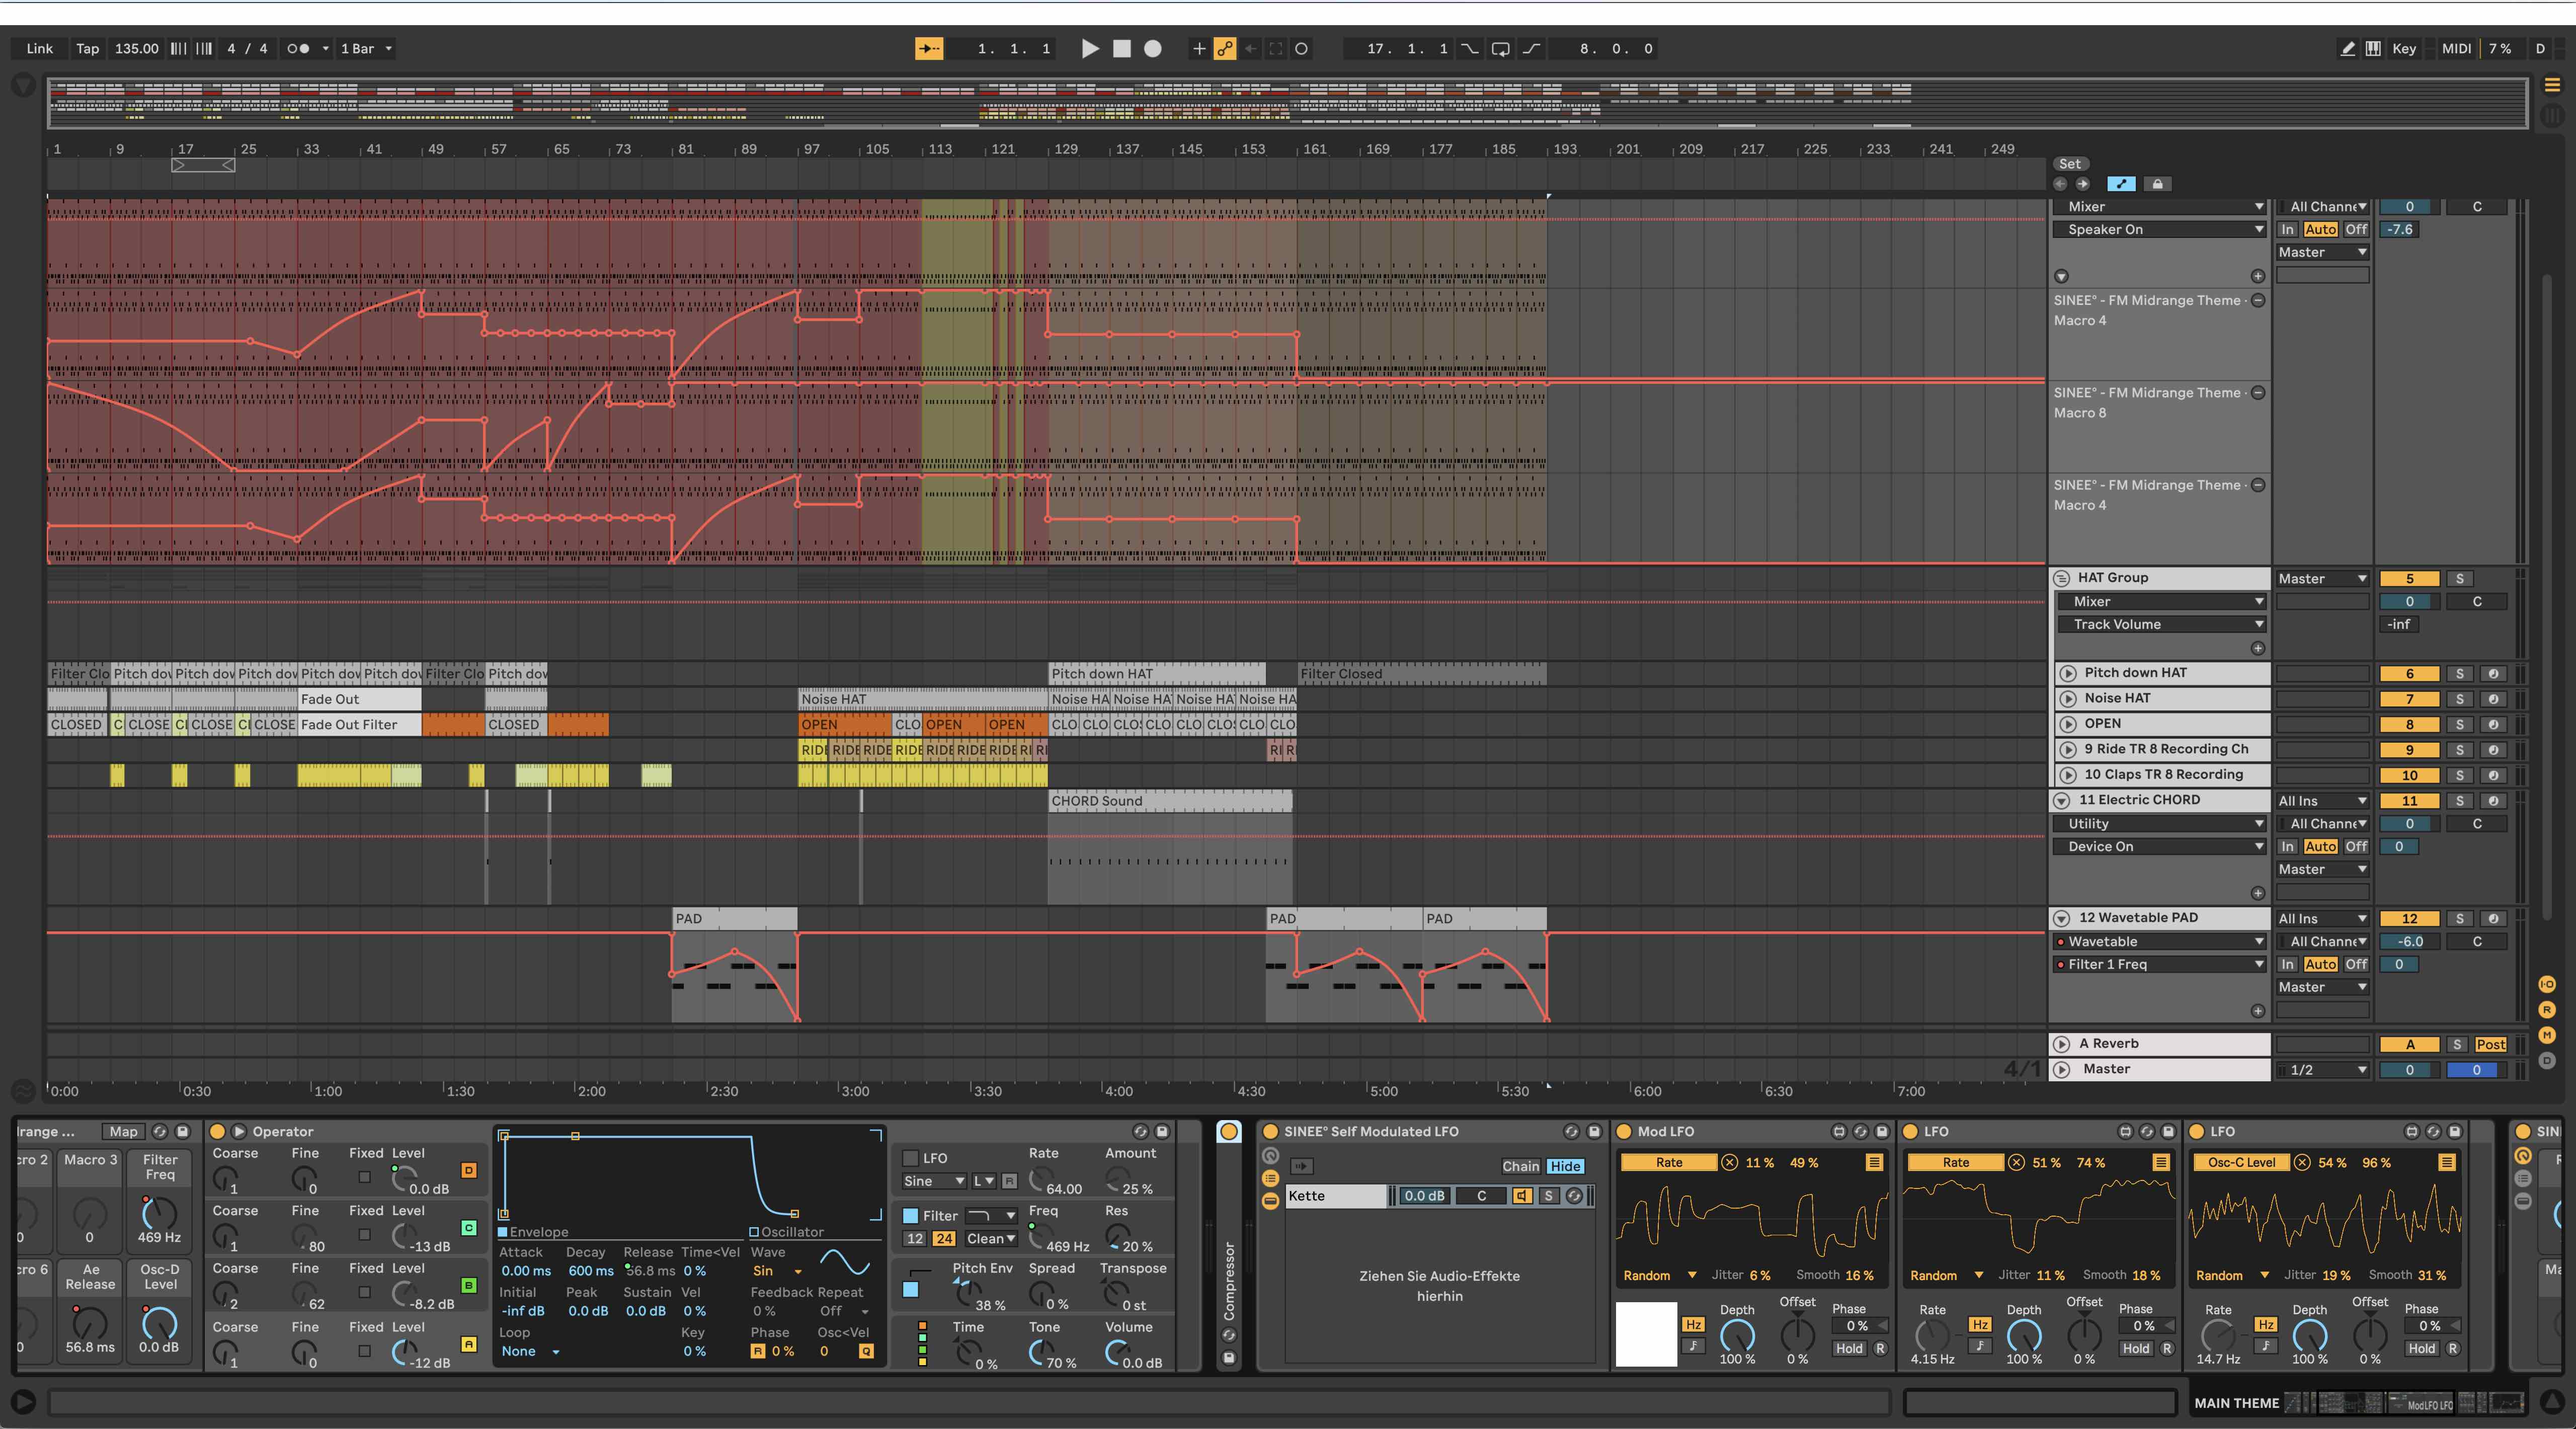This screenshot has width=2576, height=1429.
Task: Adjust the Mod LFO Depth knob
Action: (1737, 1336)
